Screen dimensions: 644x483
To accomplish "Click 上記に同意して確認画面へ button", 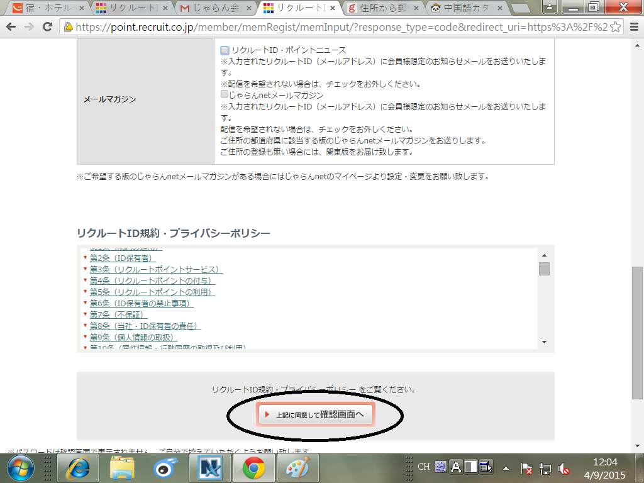I will 316,414.
